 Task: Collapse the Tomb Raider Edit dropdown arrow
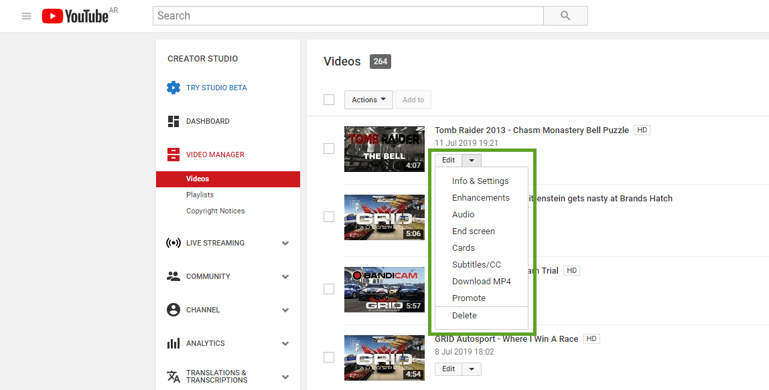click(x=472, y=160)
